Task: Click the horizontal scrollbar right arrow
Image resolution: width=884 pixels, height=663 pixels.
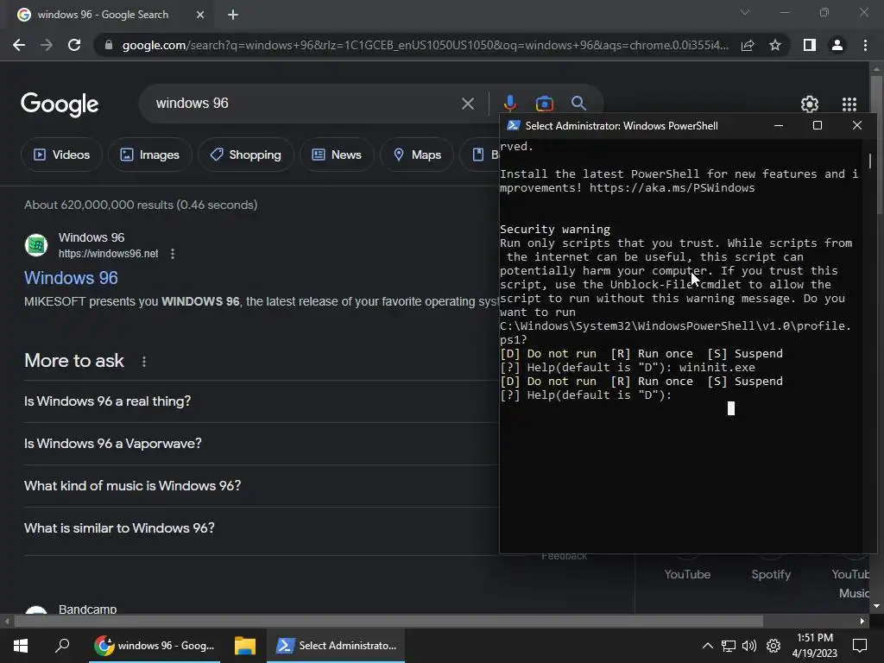Action: tap(862, 621)
